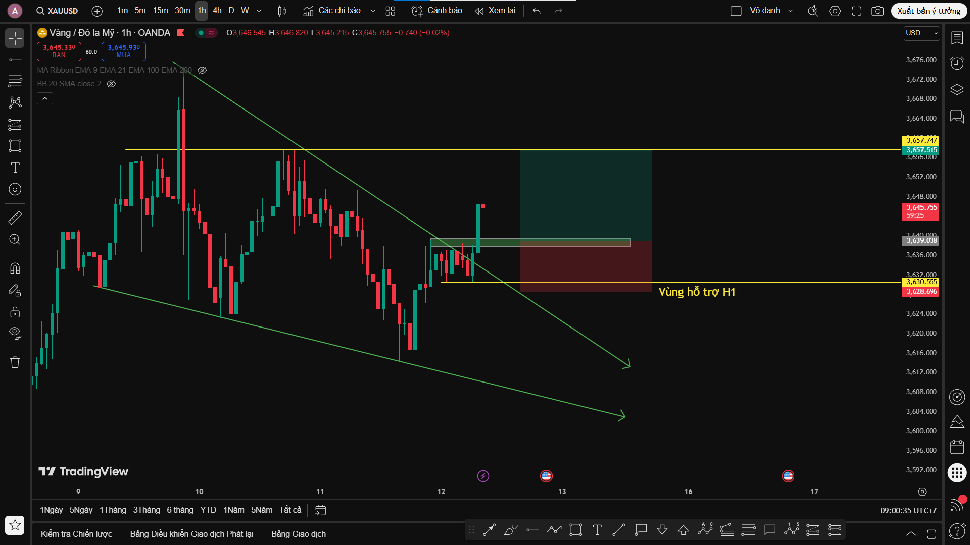970x545 pixels.
Task: Open the indicator templates grid
Action: 391,11
